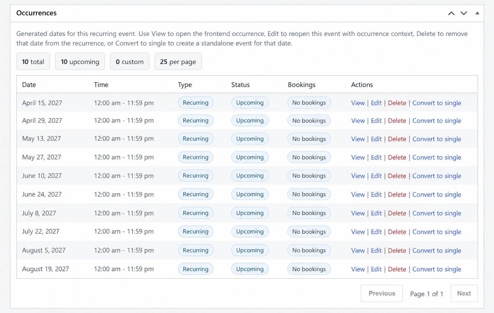494x313 pixels.
Task: Click the 'Recurring' badge in May 13 row
Action: point(196,139)
